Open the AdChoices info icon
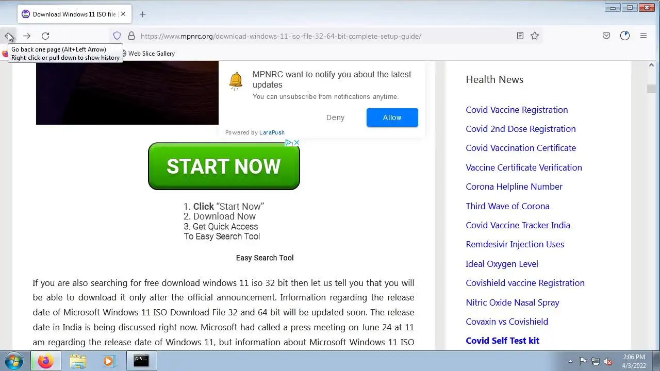Screen dimensions: 660x371 (289, 143)
